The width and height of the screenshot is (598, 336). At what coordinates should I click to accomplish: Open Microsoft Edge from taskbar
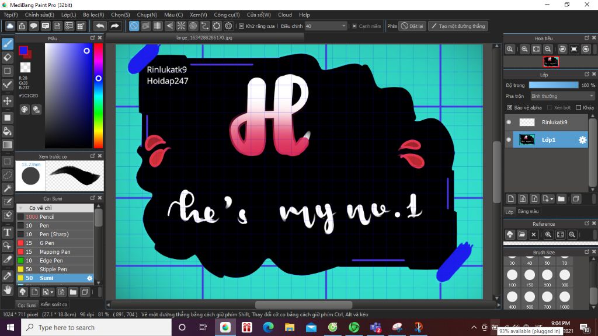(x=268, y=327)
